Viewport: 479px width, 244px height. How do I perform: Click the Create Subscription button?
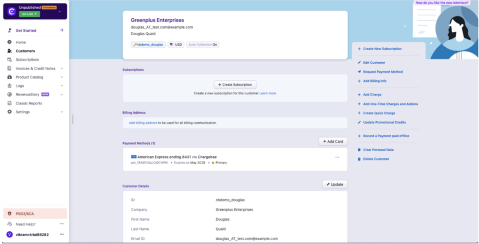235,85
